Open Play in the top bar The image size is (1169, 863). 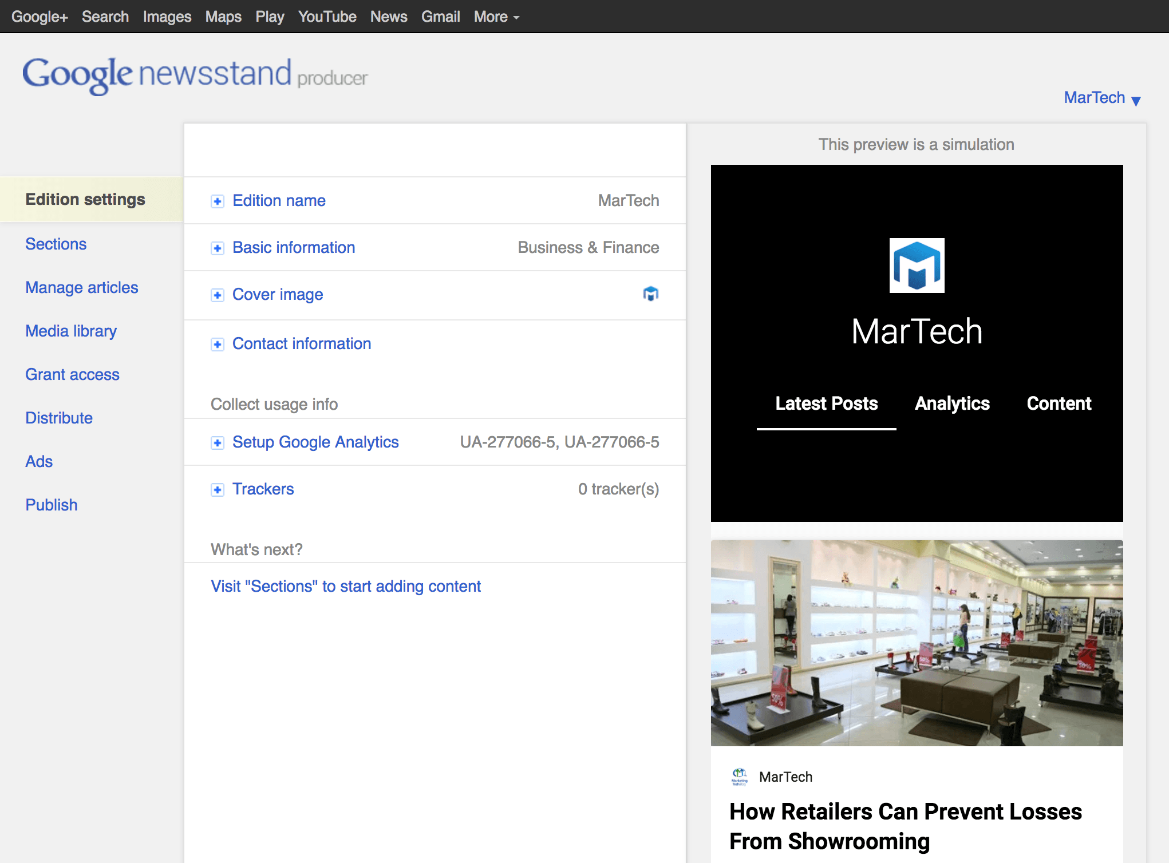270,17
